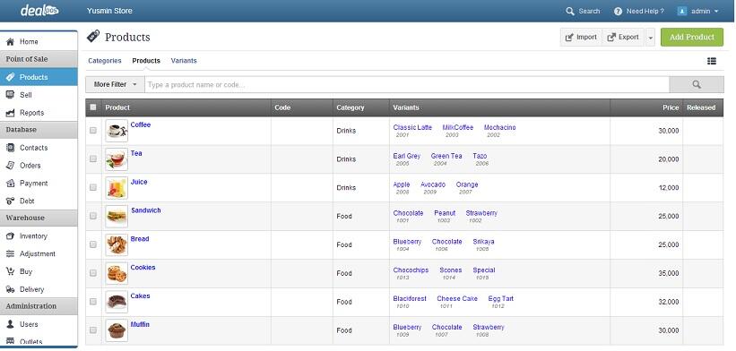Open the Mochacino variant link
Viewport: 736px width, 351px height.
click(x=499, y=127)
